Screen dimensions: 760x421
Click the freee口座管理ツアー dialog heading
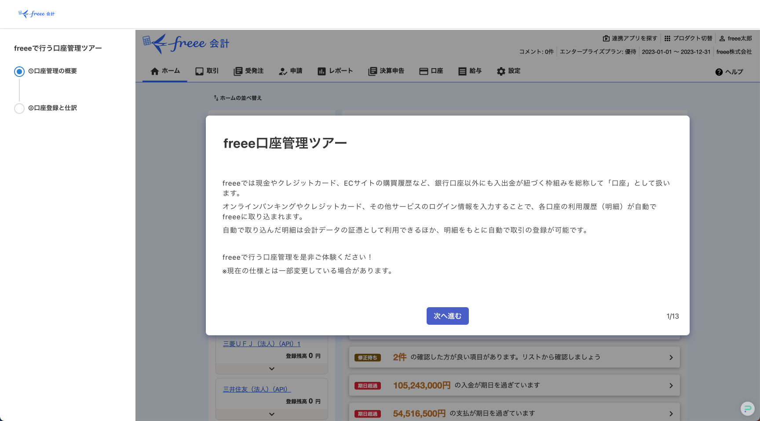(285, 143)
